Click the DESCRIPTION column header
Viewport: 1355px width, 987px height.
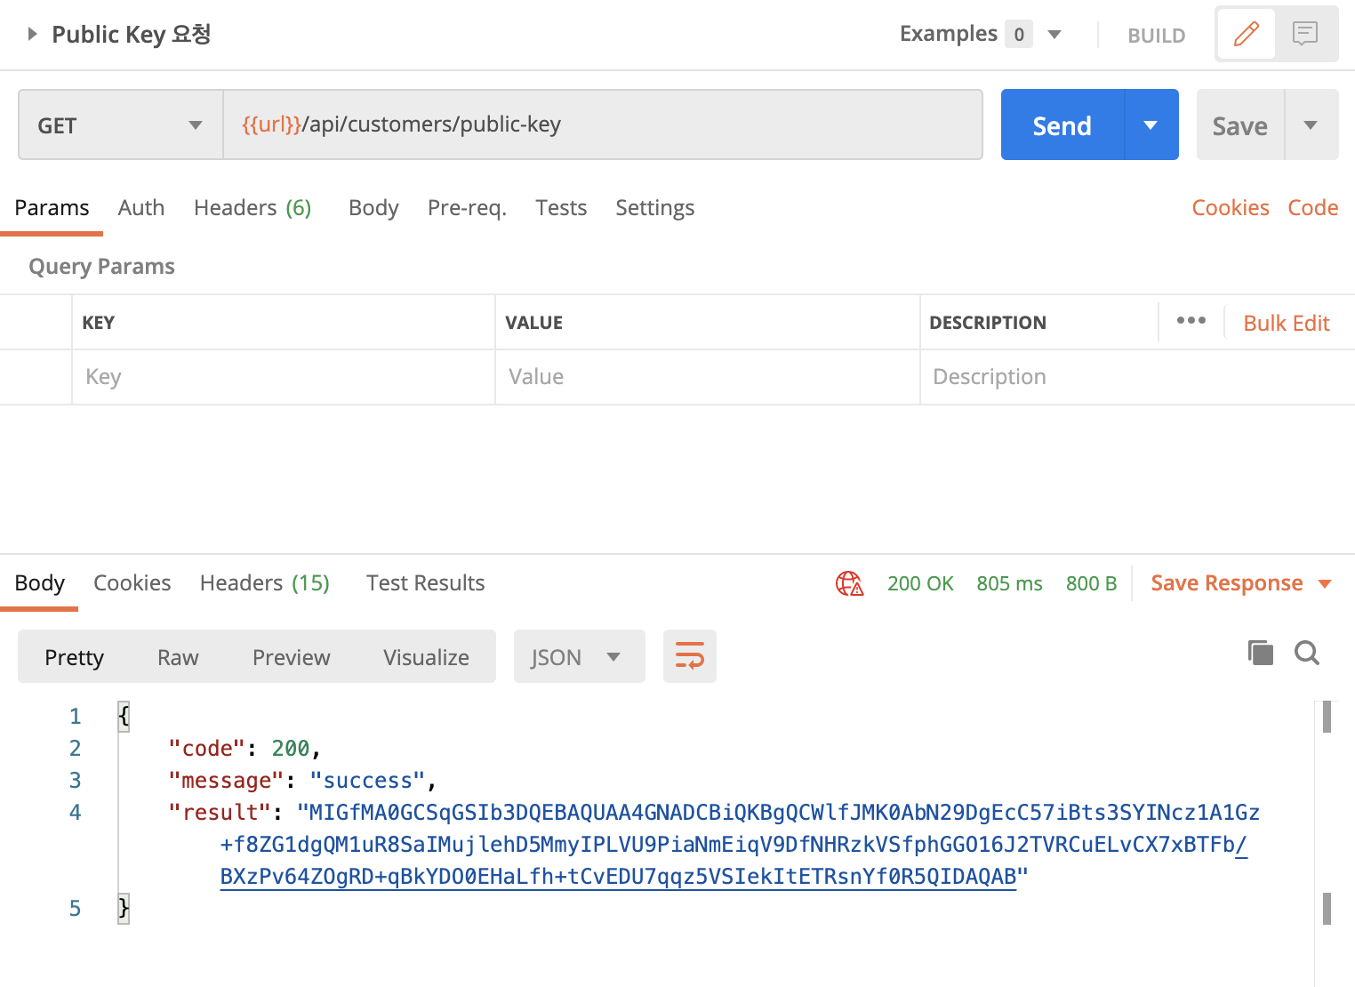(988, 323)
